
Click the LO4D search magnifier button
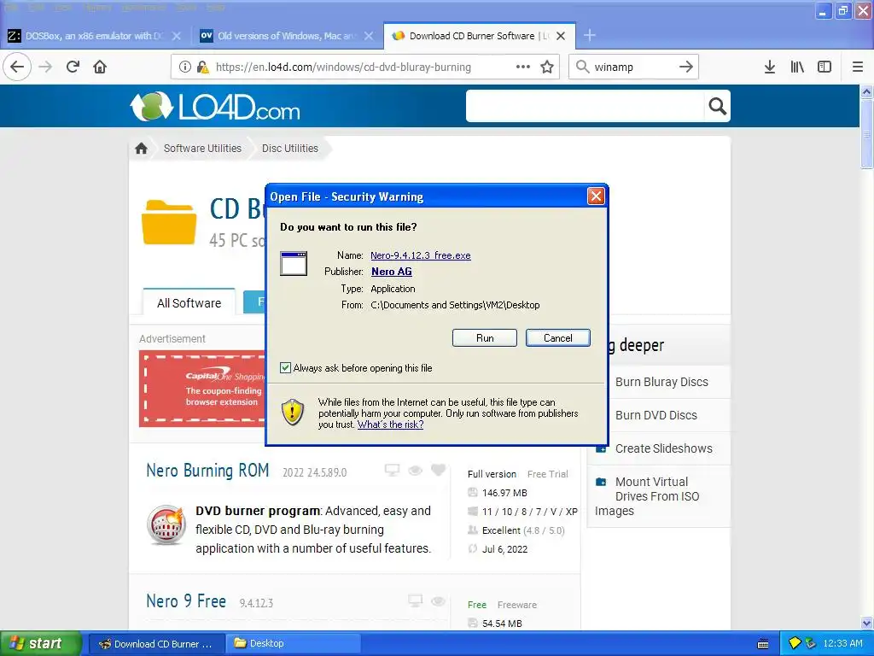(x=717, y=106)
